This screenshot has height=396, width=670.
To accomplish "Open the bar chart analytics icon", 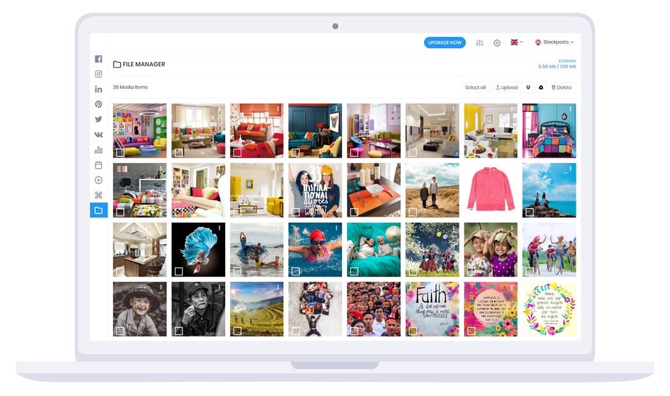I will coord(98,150).
